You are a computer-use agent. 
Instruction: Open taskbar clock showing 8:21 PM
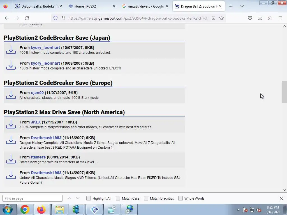[273, 210]
